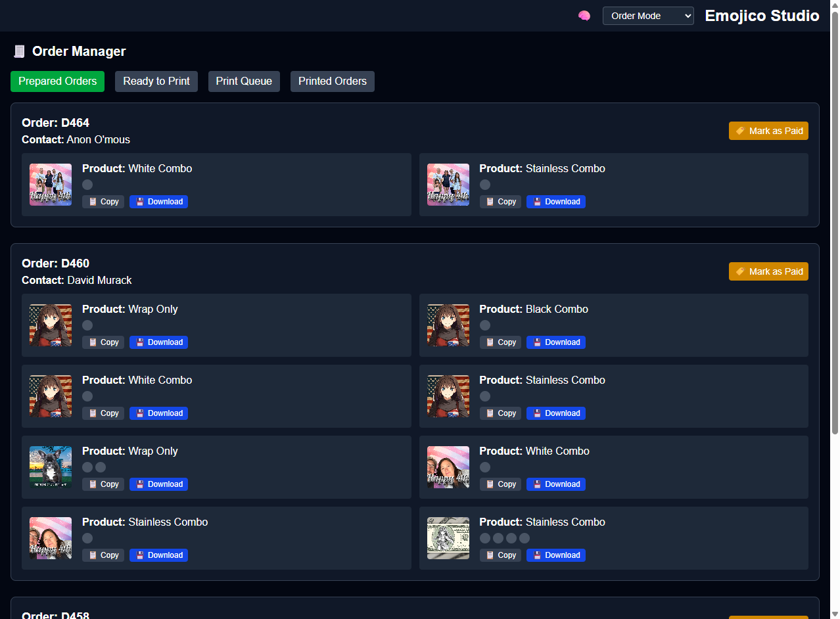Click the 'Order: D460' heading
The width and height of the screenshot is (840, 619).
coord(55,264)
